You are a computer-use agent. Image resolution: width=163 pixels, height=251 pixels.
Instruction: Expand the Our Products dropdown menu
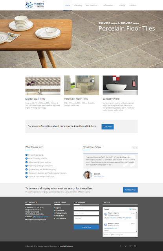coord(92,5)
